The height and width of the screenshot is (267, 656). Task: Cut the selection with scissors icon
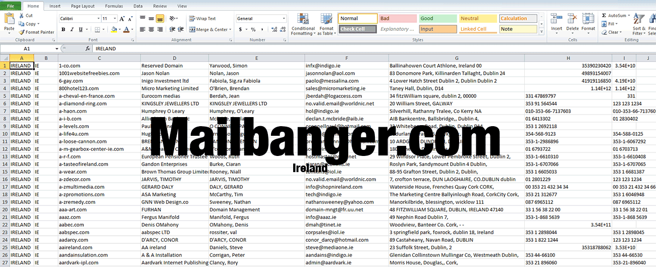click(22, 16)
